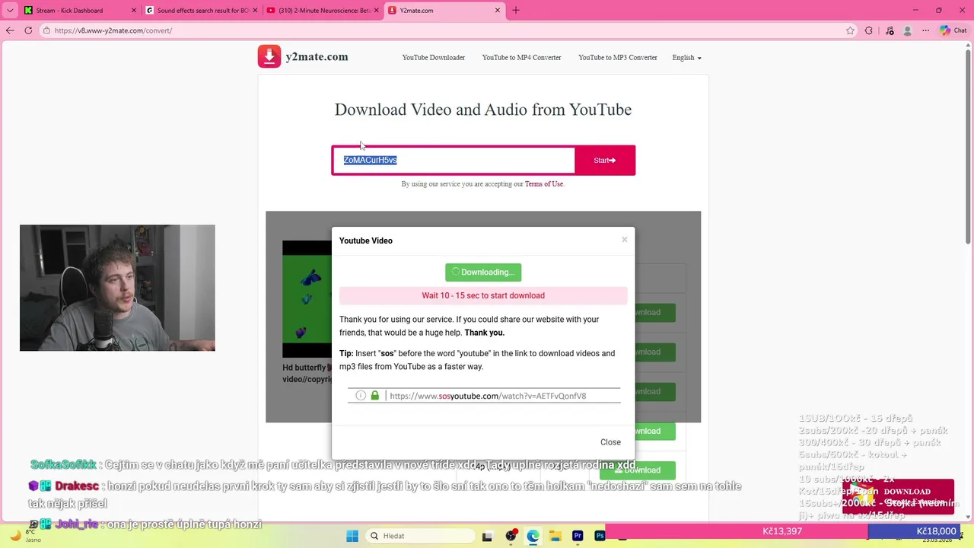Viewport: 974px width, 548px height.
Task: Click the 'Wait 10 - 15 sec to start download' notice
Action: pos(483,295)
